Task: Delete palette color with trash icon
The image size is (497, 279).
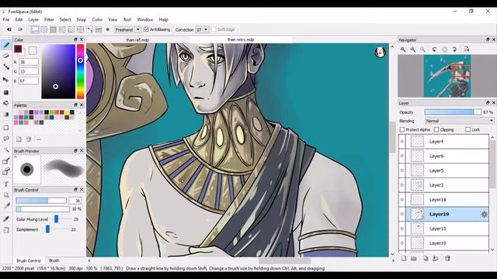Action: [x=29, y=139]
